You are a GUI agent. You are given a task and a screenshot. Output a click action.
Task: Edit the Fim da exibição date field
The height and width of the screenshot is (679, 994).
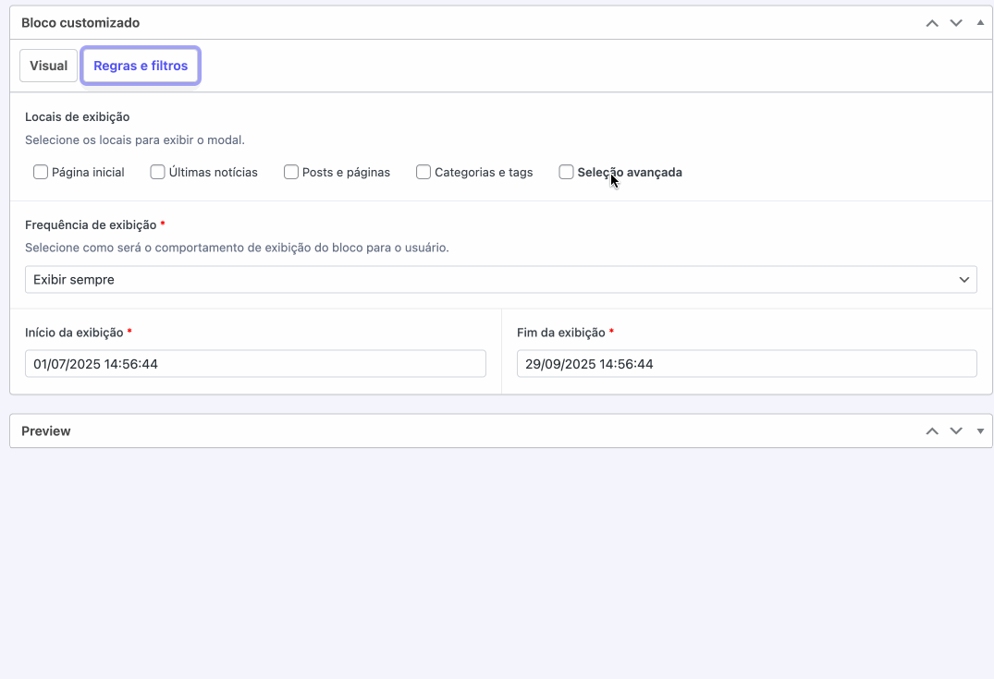(747, 364)
